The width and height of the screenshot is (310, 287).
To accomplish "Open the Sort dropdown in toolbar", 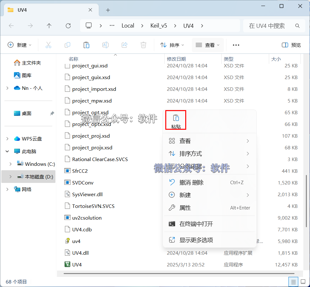I will pos(172,45).
